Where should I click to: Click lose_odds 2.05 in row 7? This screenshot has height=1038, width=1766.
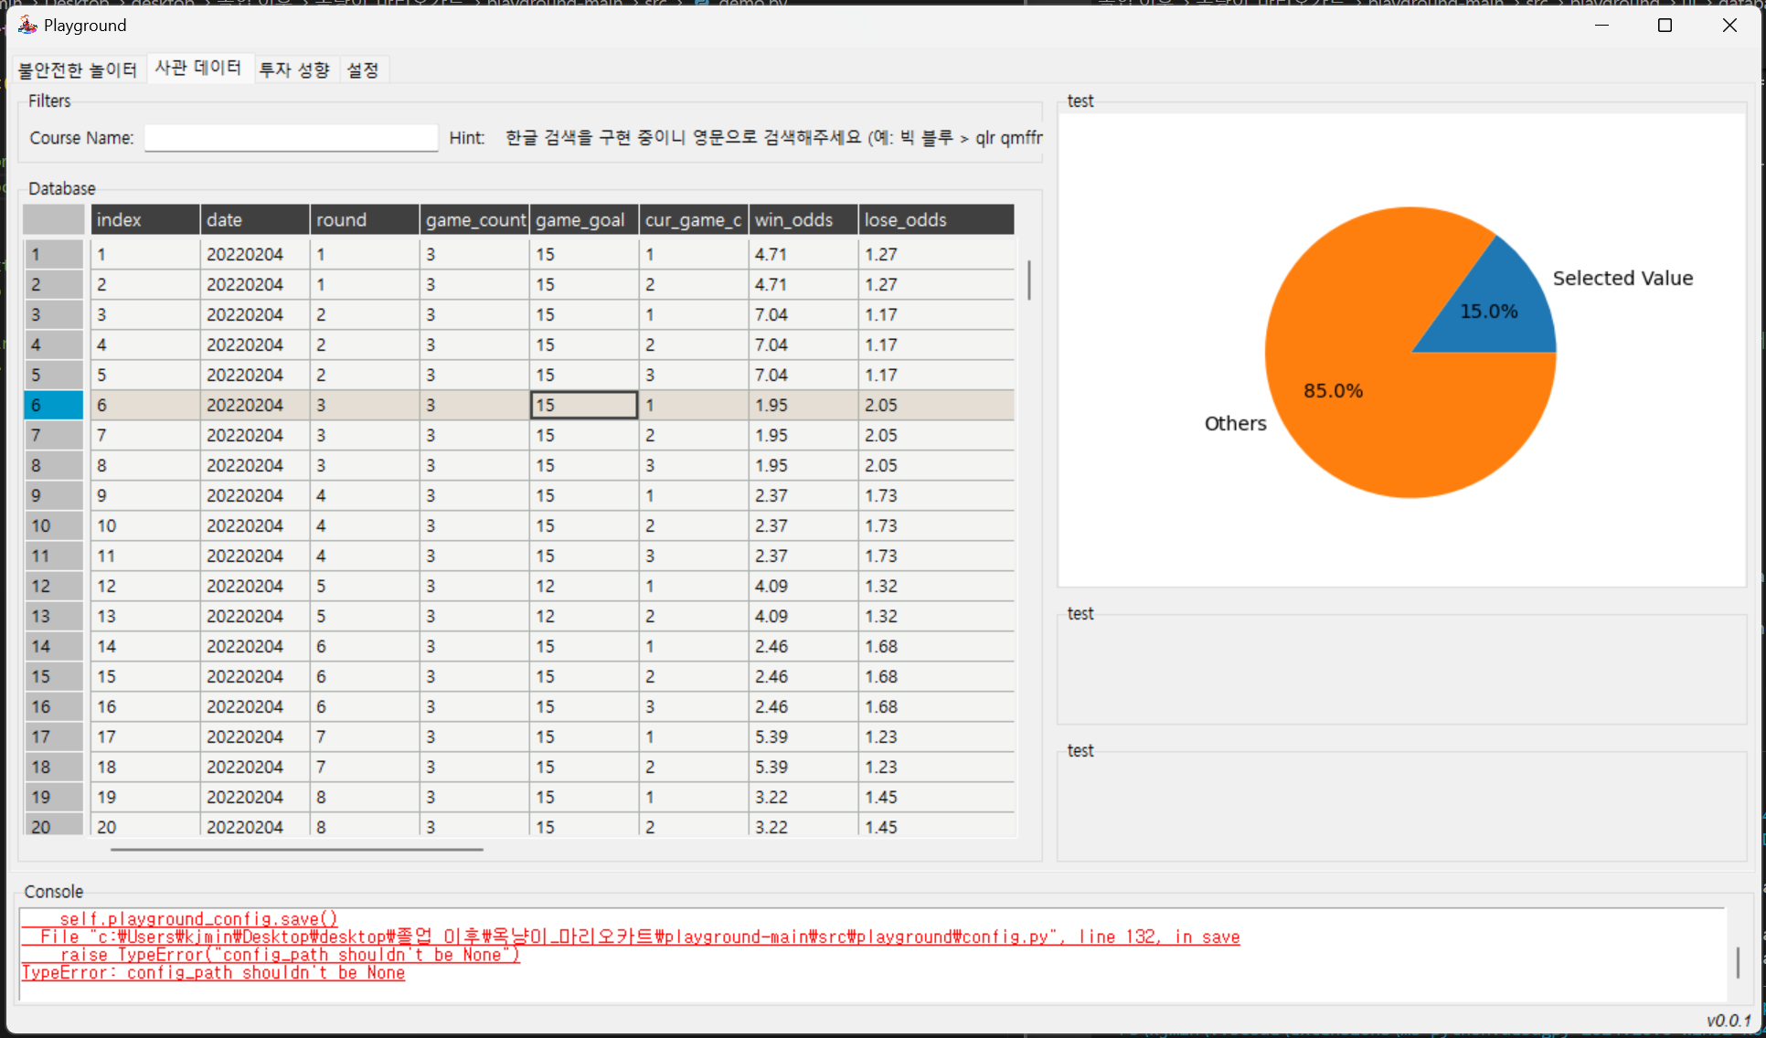point(936,435)
